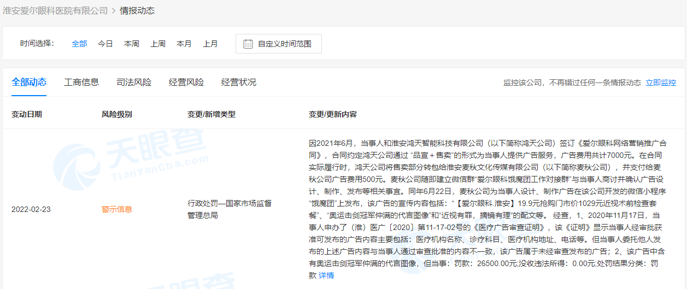Click the calendar icon for custom range
687x289 pixels.
(x=248, y=44)
